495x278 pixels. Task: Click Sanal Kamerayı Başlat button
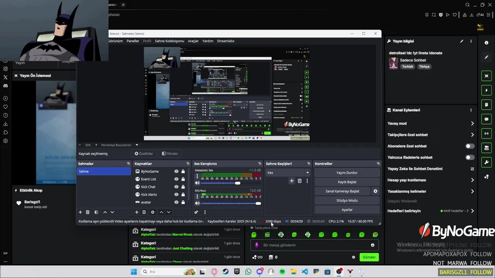coord(343,191)
